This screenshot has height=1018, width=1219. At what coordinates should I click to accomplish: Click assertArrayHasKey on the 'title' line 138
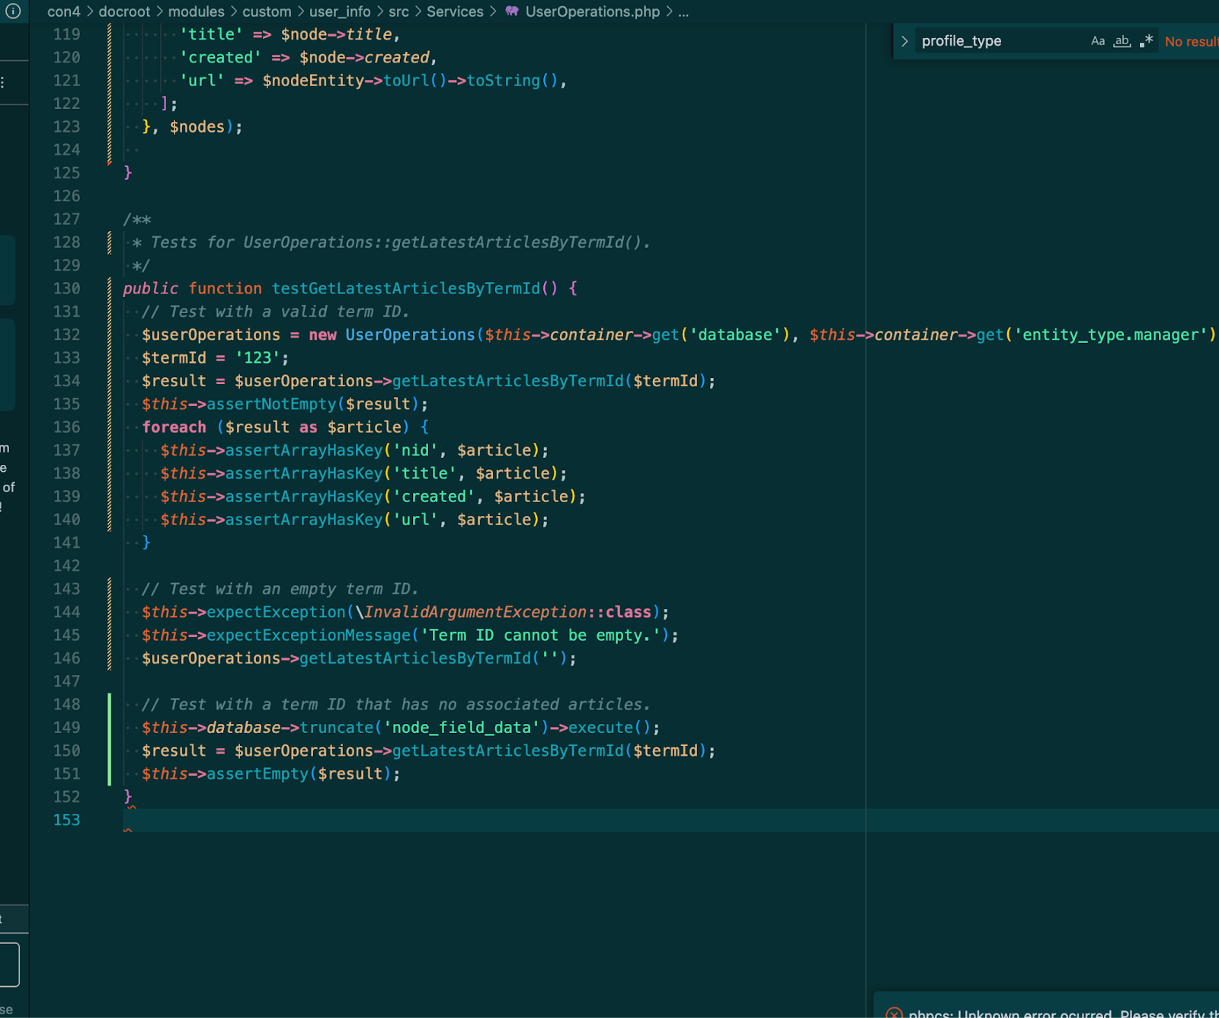click(304, 473)
